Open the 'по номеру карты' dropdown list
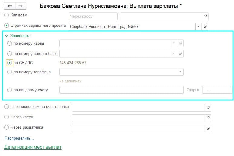Viewport: 234px width, 156px height. pyautogui.click(x=174, y=43)
